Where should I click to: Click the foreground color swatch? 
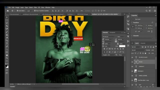6,66
